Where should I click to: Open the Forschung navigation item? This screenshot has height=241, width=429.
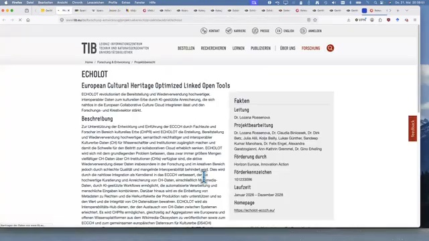tap(311, 48)
